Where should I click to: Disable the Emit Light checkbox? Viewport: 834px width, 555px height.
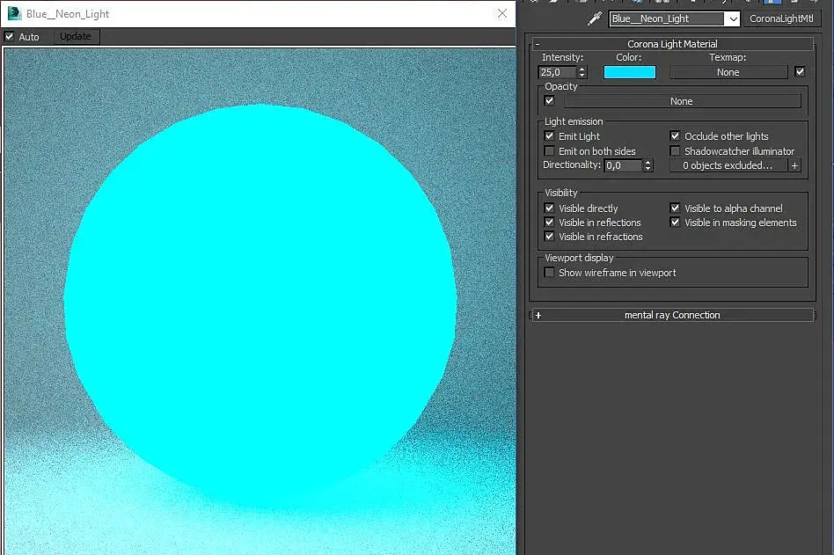click(x=550, y=136)
